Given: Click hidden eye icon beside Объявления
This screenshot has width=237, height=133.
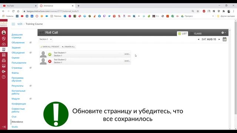Looking at the screenshot, I should tap(30, 42).
